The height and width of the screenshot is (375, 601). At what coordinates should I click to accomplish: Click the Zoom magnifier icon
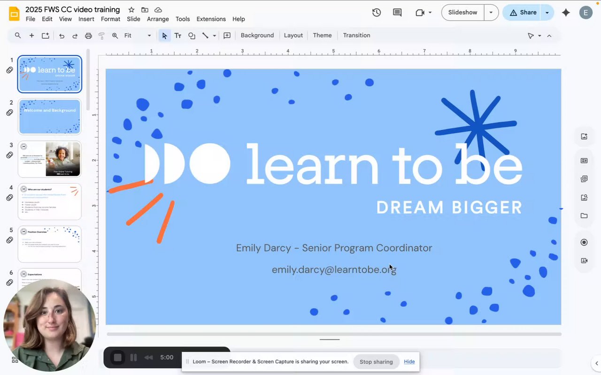coord(115,36)
